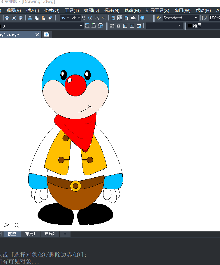
Task: Open the 工具(T) menu
Action: point(72,11)
